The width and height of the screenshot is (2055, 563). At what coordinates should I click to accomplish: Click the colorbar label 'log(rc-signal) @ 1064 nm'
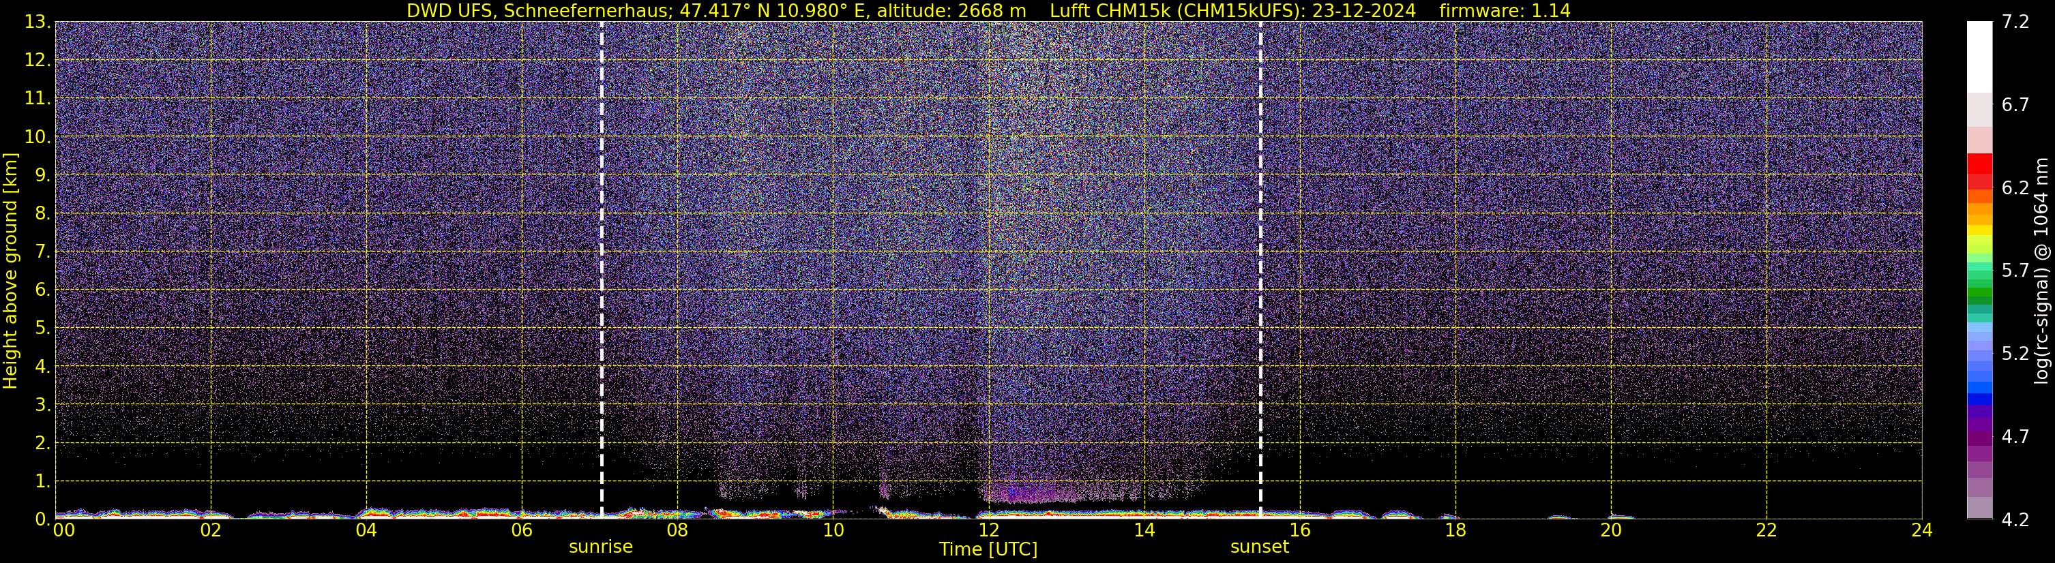(2040, 271)
